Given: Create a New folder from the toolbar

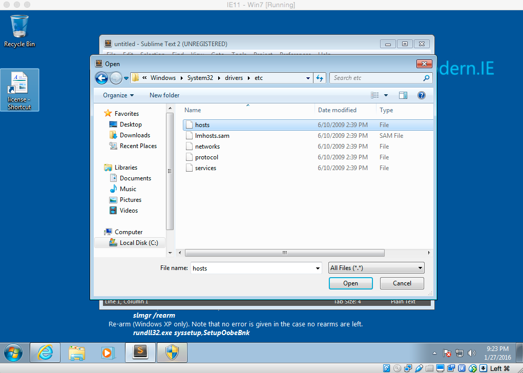Looking at the screenshot, I should coord(164,95).
